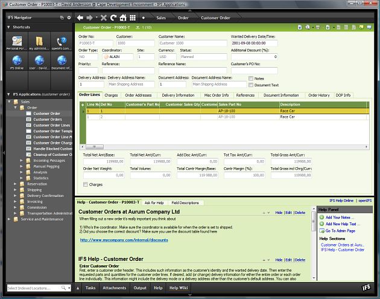Refresh using the circular arrow icon
Image resolution: width=380 pixels, height=299 pixels.
[113, 18]
